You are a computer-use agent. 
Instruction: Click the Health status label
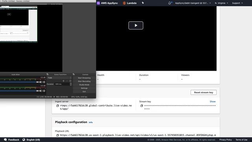[101, 75]
